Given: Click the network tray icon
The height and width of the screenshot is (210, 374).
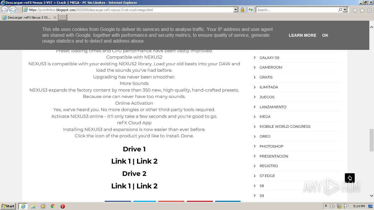Looking at the screenshot, I should (x=339, y=206).
